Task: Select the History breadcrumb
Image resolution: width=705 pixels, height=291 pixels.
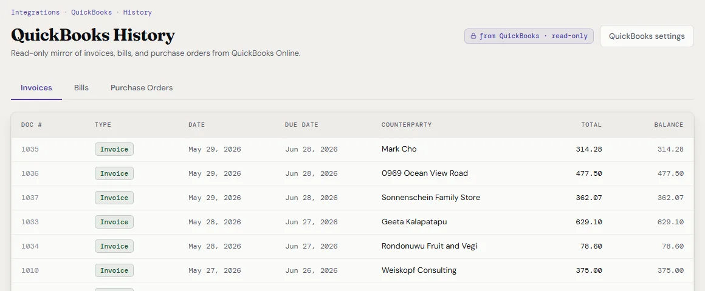Action: [x=137, y=12]
